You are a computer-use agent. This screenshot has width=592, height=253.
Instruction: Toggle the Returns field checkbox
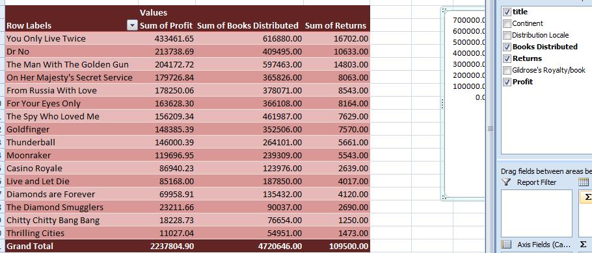507,59
